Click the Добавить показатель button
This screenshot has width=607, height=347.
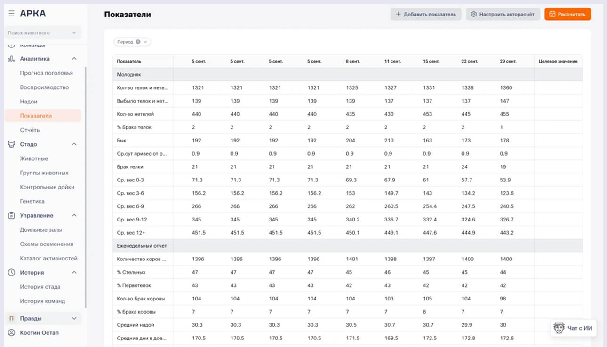pyautogui.click(x=426, y=14)
